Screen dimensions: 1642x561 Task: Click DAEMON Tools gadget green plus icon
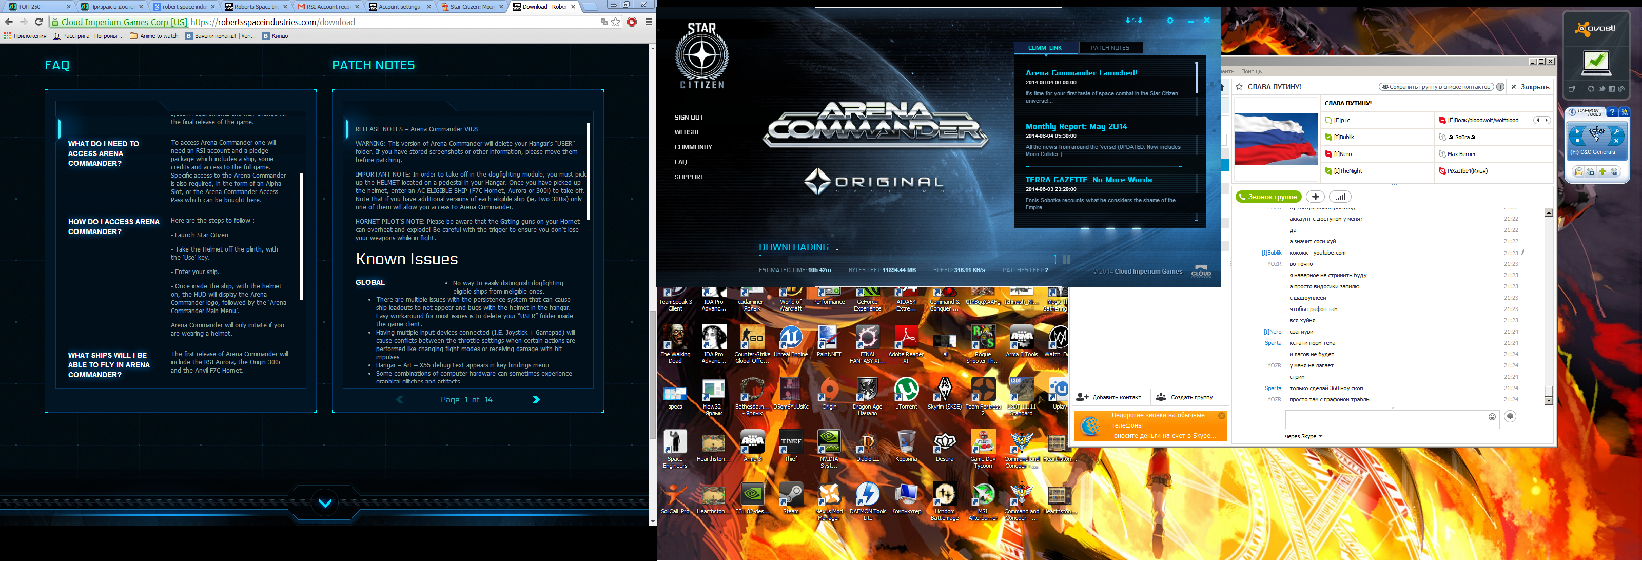tap(1602, 171)
